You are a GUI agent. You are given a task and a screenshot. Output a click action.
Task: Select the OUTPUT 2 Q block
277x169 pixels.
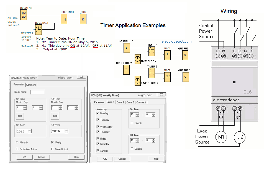(x=186, y=78)
